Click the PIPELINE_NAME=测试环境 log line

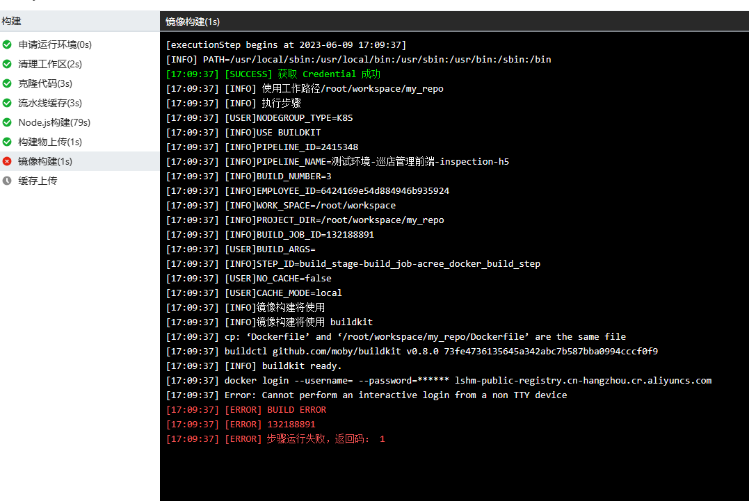(x=337, y=162)
